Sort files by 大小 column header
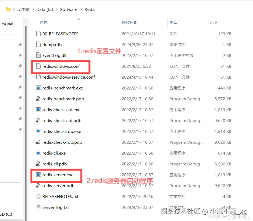The height and width of the screenshot is (221, 253). [x=213, y=22]
